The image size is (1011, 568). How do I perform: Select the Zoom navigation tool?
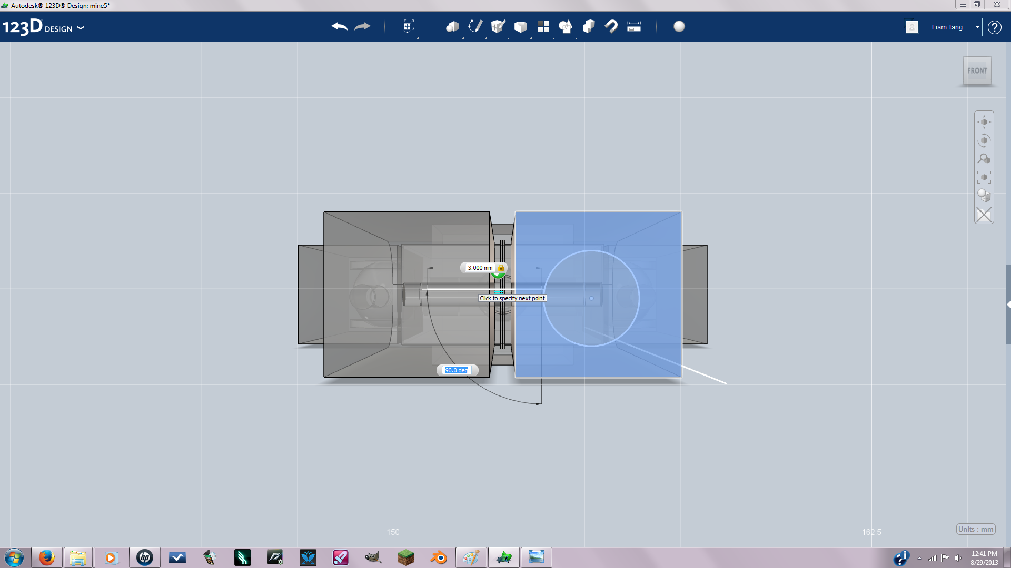click(984, 159)
